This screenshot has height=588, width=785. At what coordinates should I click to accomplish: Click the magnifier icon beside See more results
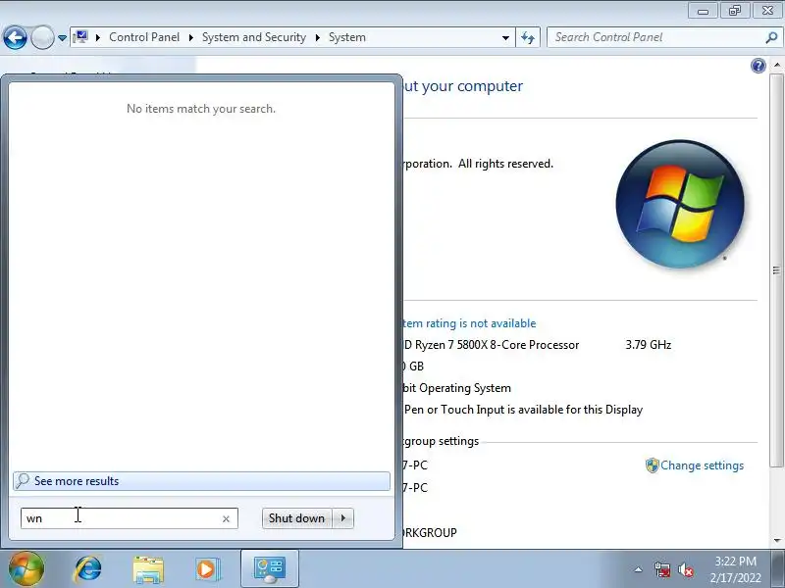point(23,481)
